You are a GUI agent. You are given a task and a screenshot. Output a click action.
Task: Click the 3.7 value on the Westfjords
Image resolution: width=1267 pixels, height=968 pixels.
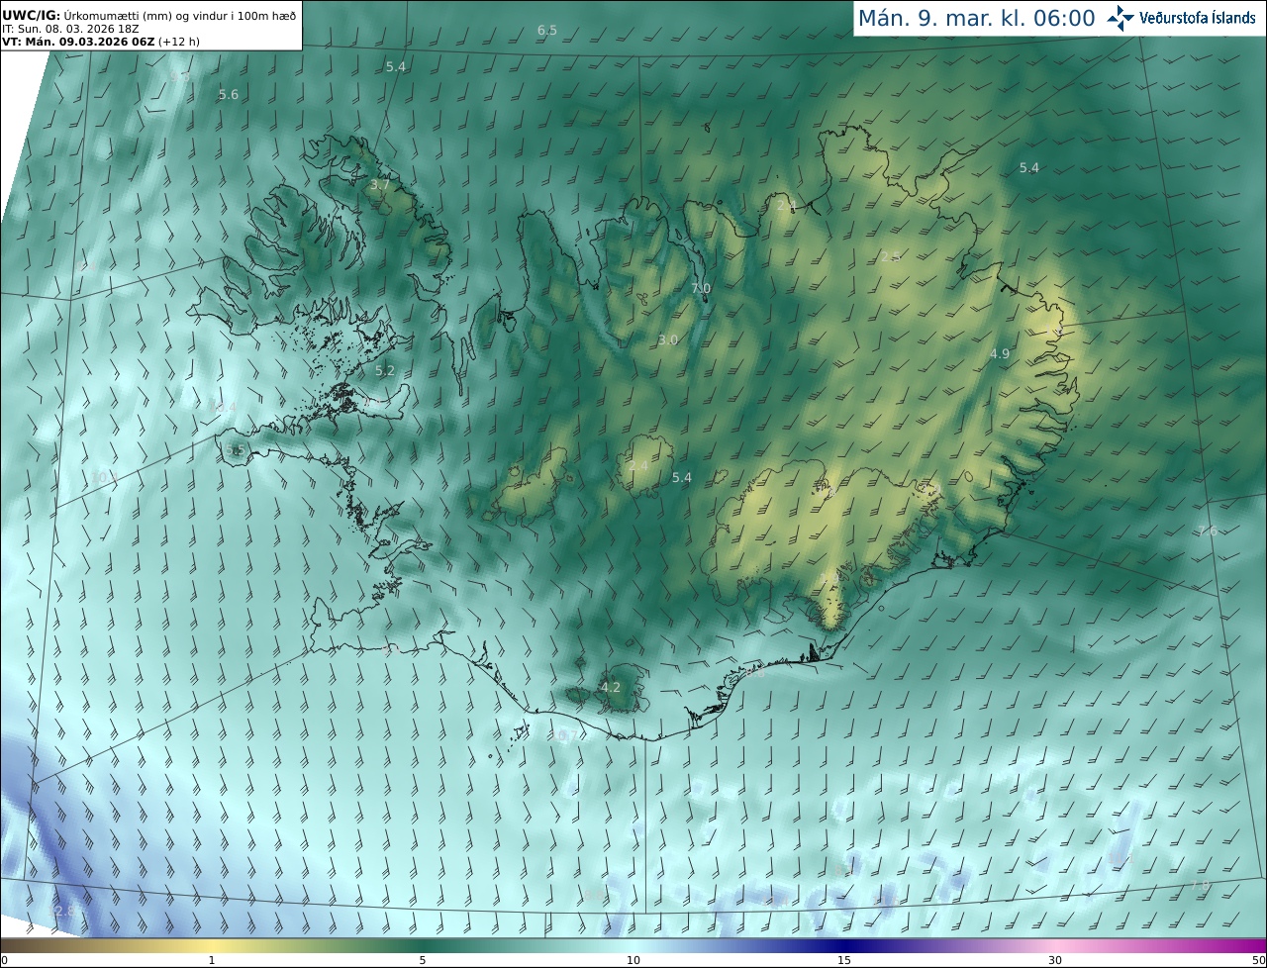coord(380,185)
